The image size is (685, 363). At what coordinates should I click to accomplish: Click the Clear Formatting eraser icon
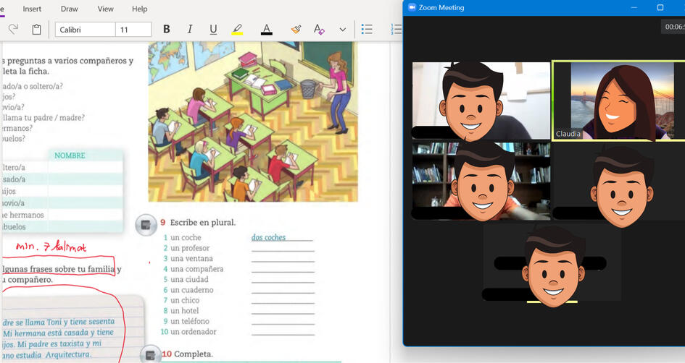(319, 30)
